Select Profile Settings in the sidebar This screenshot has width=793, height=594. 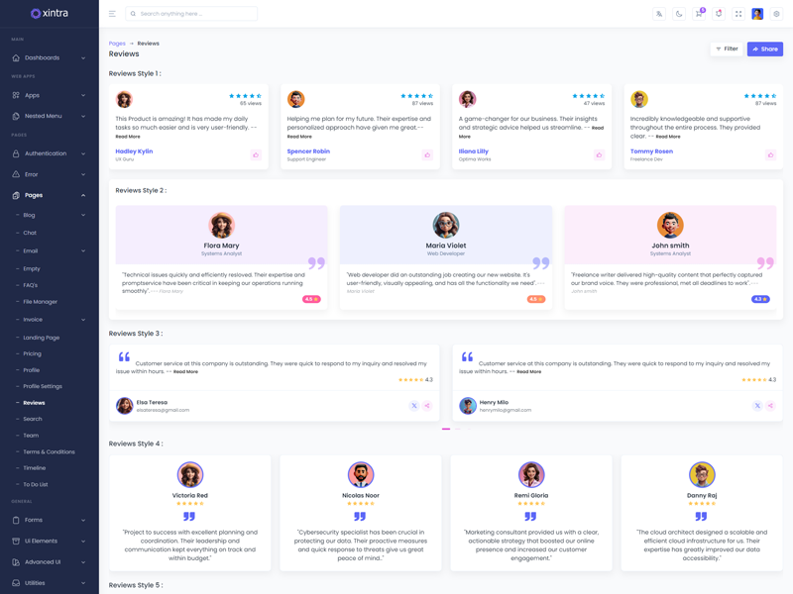click(x=43, y=386)
